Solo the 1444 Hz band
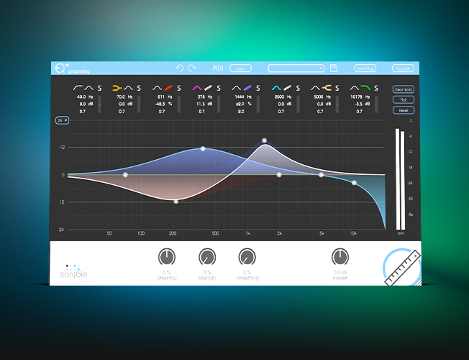The height and width of the screenshot is (360, 469). coord(258,89)
